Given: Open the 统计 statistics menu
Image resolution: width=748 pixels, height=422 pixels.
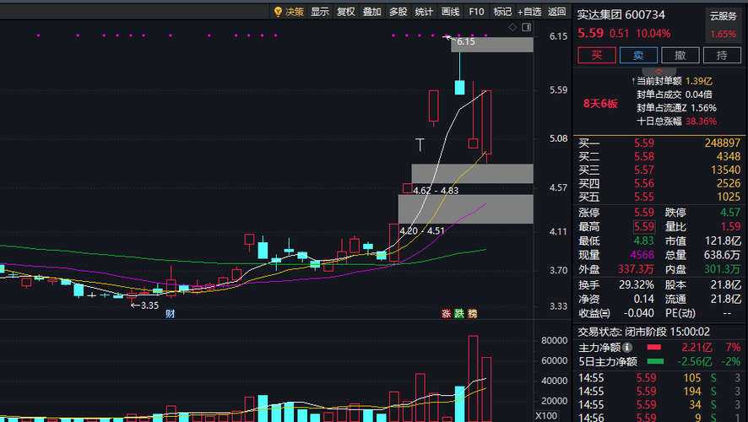Looking at the screenshot, I should pos(424,12).
